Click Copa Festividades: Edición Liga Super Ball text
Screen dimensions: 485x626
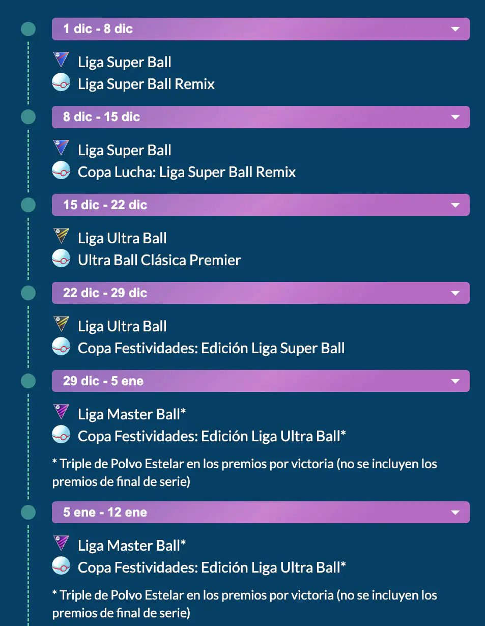211,348
